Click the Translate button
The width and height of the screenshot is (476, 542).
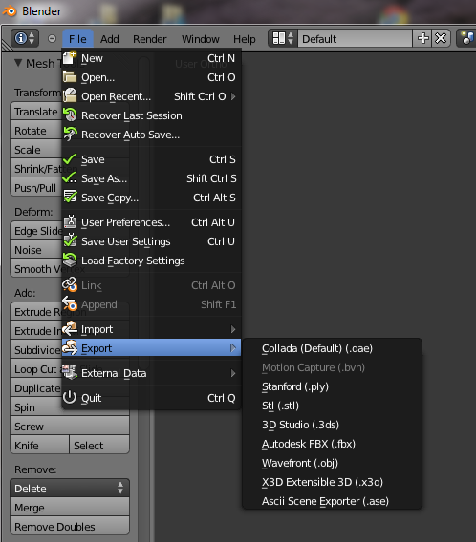[x=36, y=112]
